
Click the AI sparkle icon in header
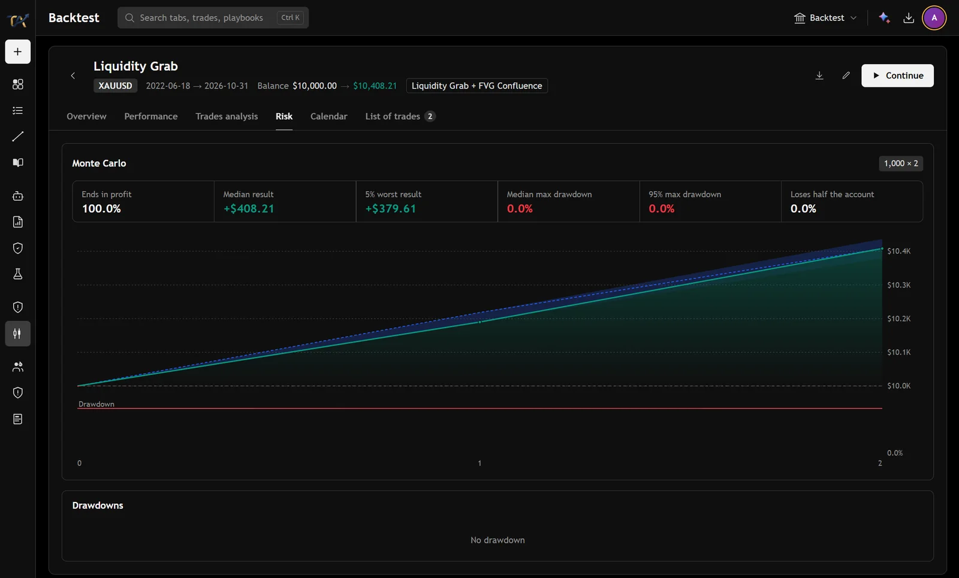tap(884, 18)
